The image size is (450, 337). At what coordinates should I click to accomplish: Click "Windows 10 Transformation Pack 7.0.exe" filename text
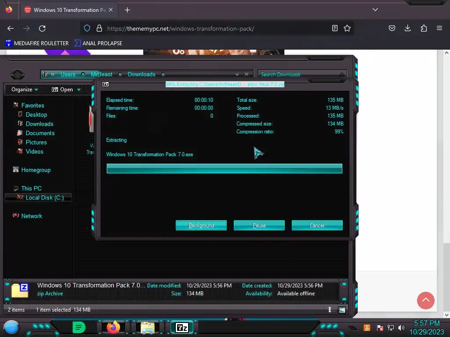tap(149, 154)
